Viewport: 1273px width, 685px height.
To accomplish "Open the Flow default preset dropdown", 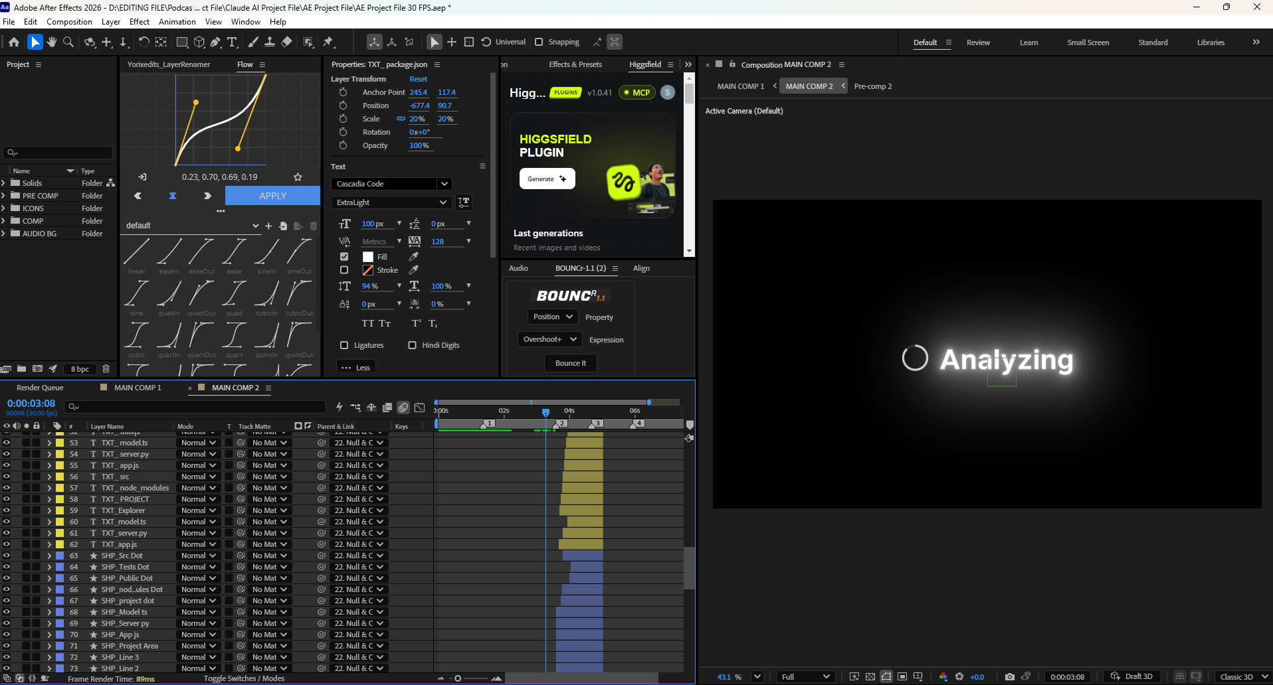I will [x=192, y=226].
